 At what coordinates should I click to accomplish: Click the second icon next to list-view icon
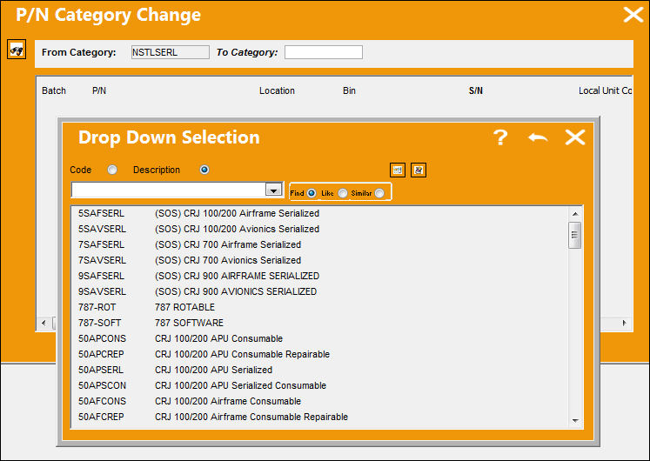point(419,170)
